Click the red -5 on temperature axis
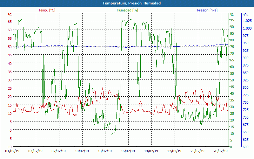 [10, 138]
